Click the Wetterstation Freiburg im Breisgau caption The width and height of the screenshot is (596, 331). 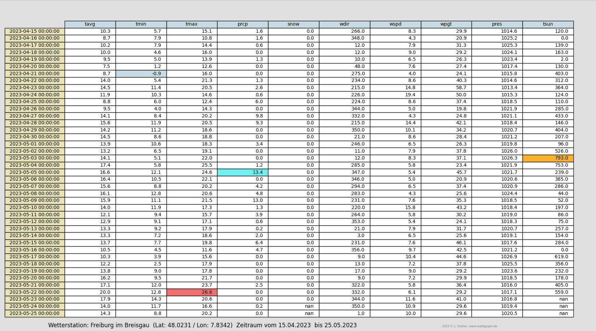tap(202, 325)
